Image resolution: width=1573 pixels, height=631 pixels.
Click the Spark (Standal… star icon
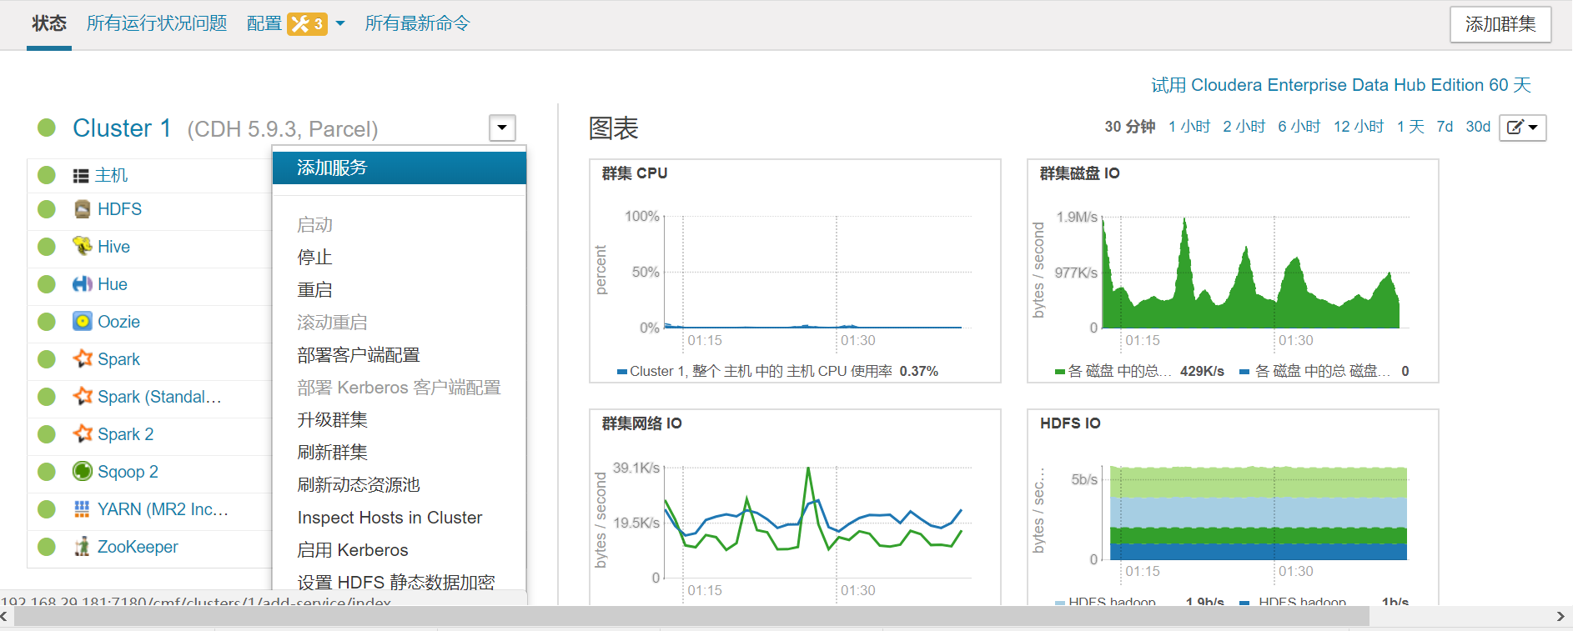click(x=82, y=397)
